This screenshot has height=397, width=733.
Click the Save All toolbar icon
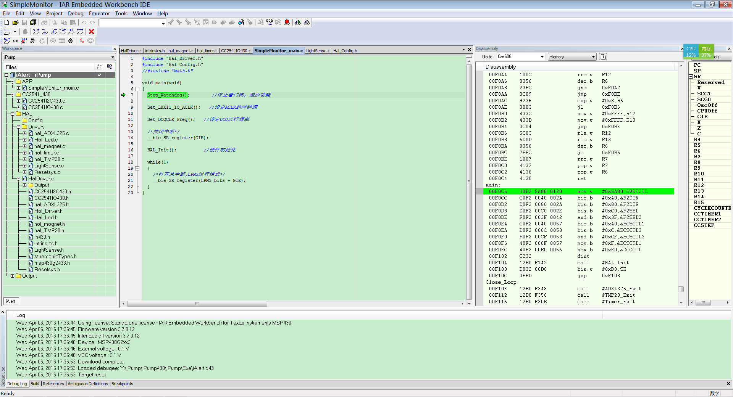click(33, 23)
